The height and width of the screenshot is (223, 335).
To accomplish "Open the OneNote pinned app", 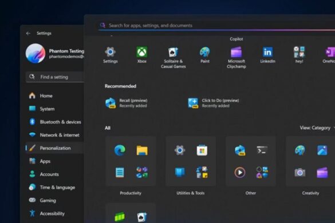I will (x=329, y=55).
